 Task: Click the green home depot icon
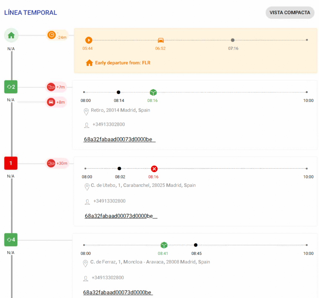[x=11, y=35]
